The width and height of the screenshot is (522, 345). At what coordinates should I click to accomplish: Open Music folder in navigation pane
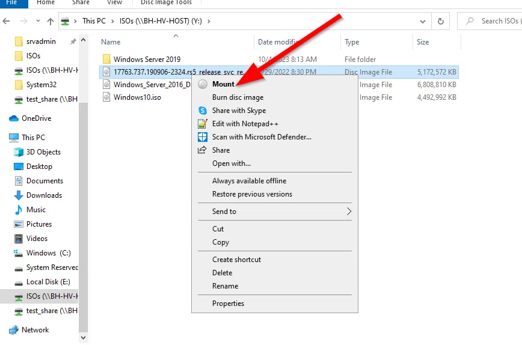pyautogui.click(x=35, y=210)
